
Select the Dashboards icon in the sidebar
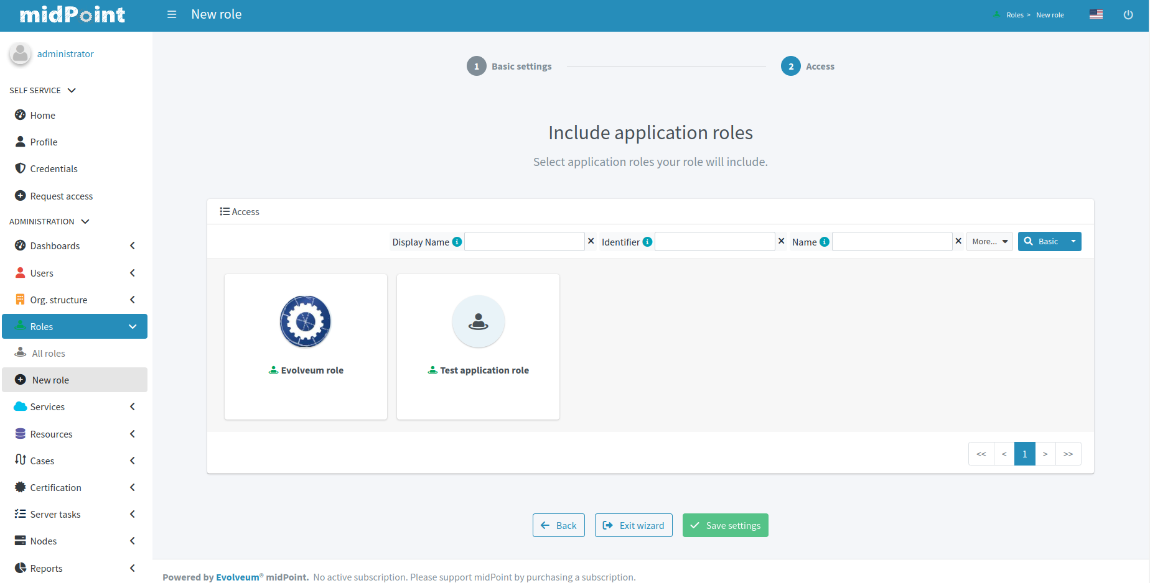click(21, 246)
